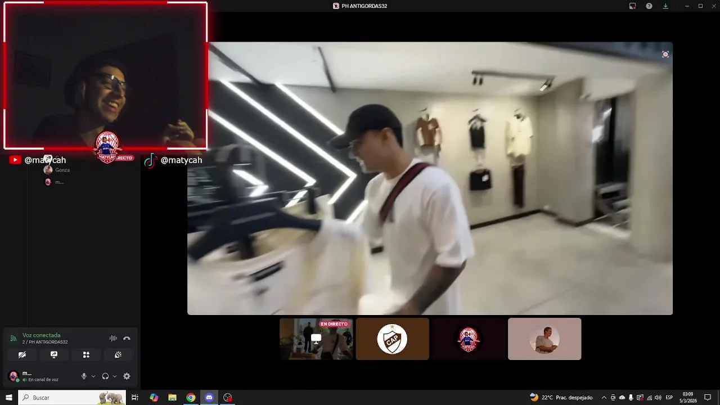Toggle noise suppression waveform icon

tap(113, 338)
